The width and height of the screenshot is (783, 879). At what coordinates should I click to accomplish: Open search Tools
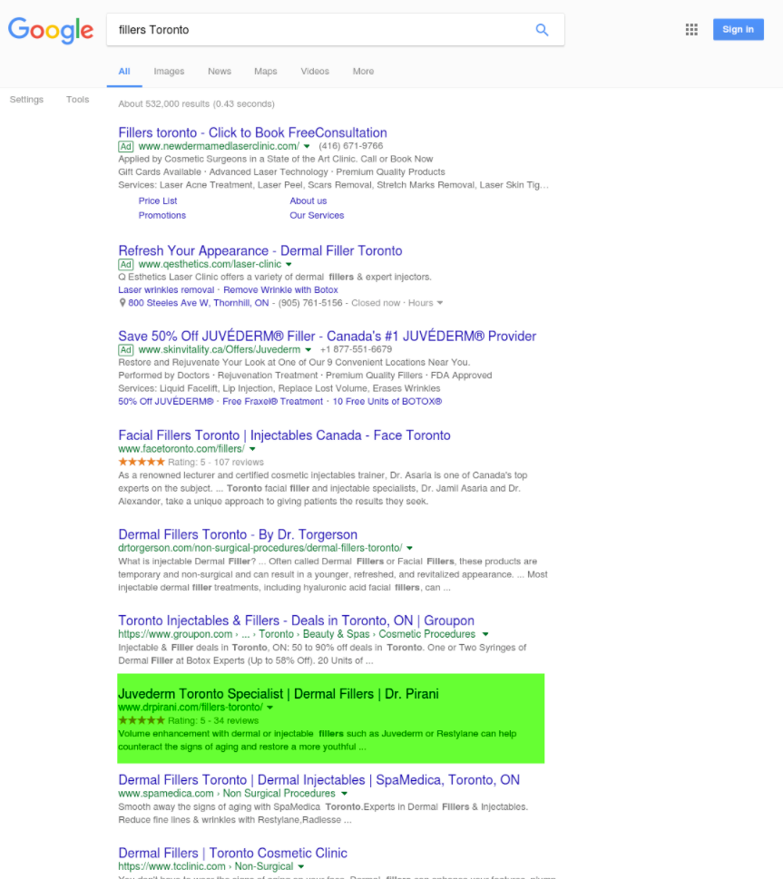pyautogui.click(x=77, y=100)
